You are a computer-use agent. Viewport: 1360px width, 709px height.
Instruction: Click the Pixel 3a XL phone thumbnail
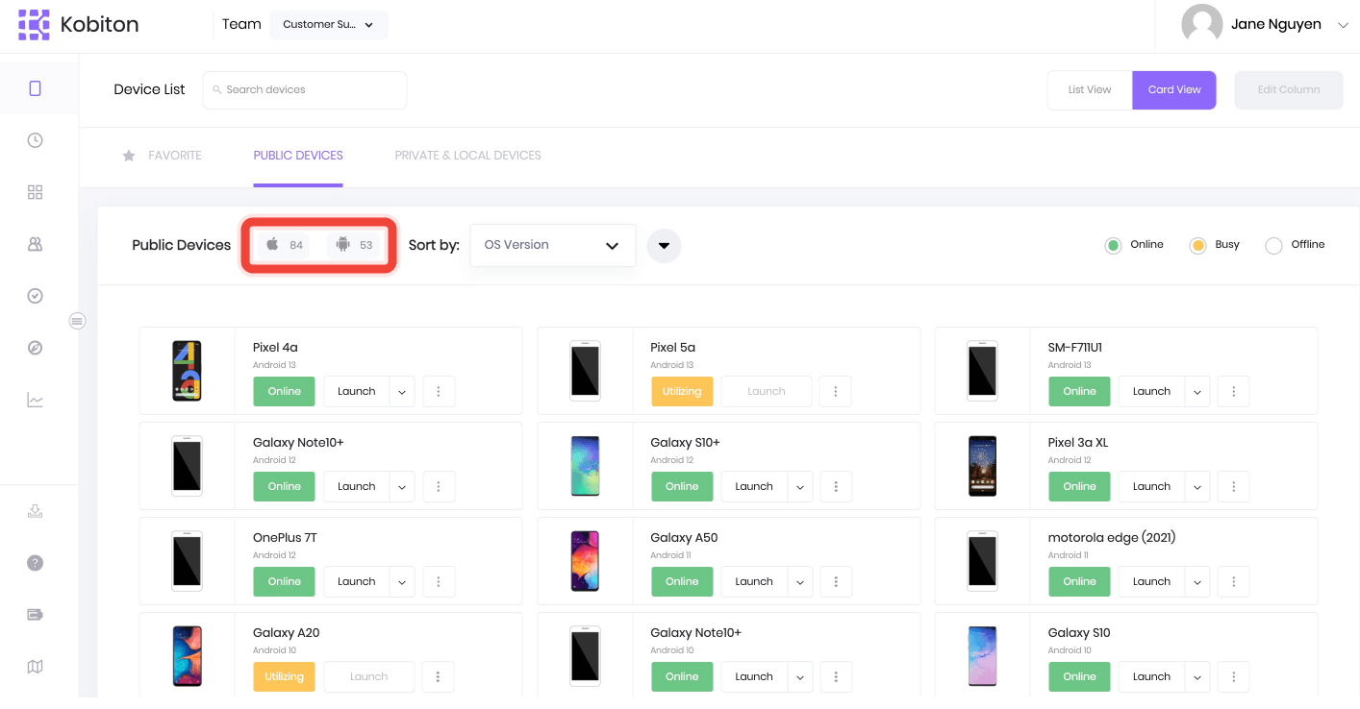pyautogui.click(x=982, y=465)
